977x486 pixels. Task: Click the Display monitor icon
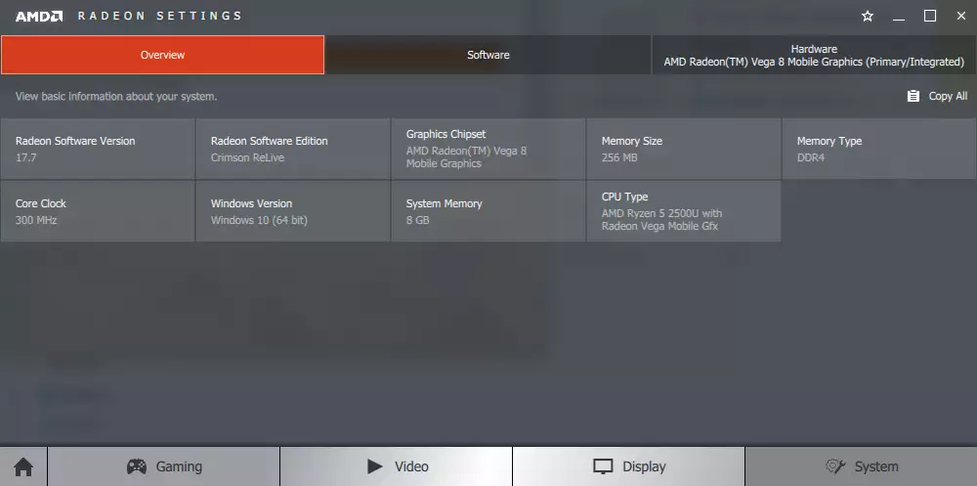tap(603, 466)
